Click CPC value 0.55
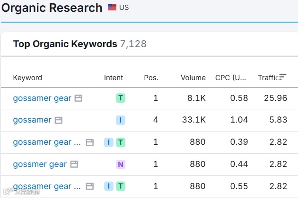 [239, 186]
